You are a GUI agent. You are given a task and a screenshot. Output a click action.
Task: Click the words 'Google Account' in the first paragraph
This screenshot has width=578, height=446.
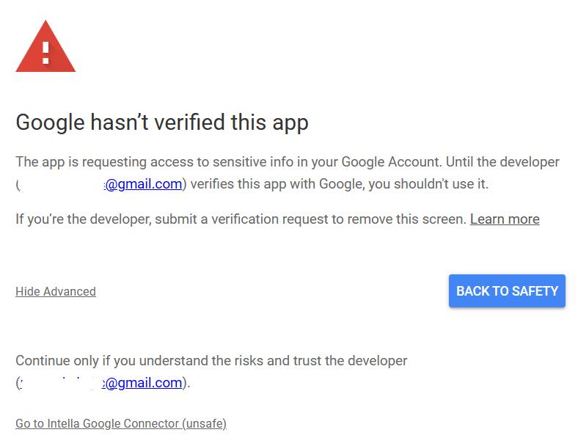click(391, 162)
